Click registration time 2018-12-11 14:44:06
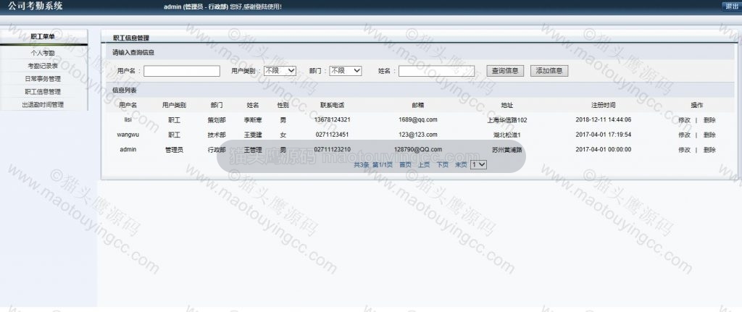The image size is (742, 312). 604,119
